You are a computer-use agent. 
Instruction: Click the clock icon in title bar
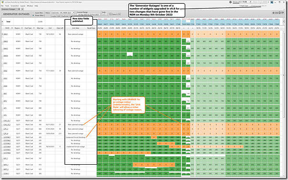(x=230, y=2)
